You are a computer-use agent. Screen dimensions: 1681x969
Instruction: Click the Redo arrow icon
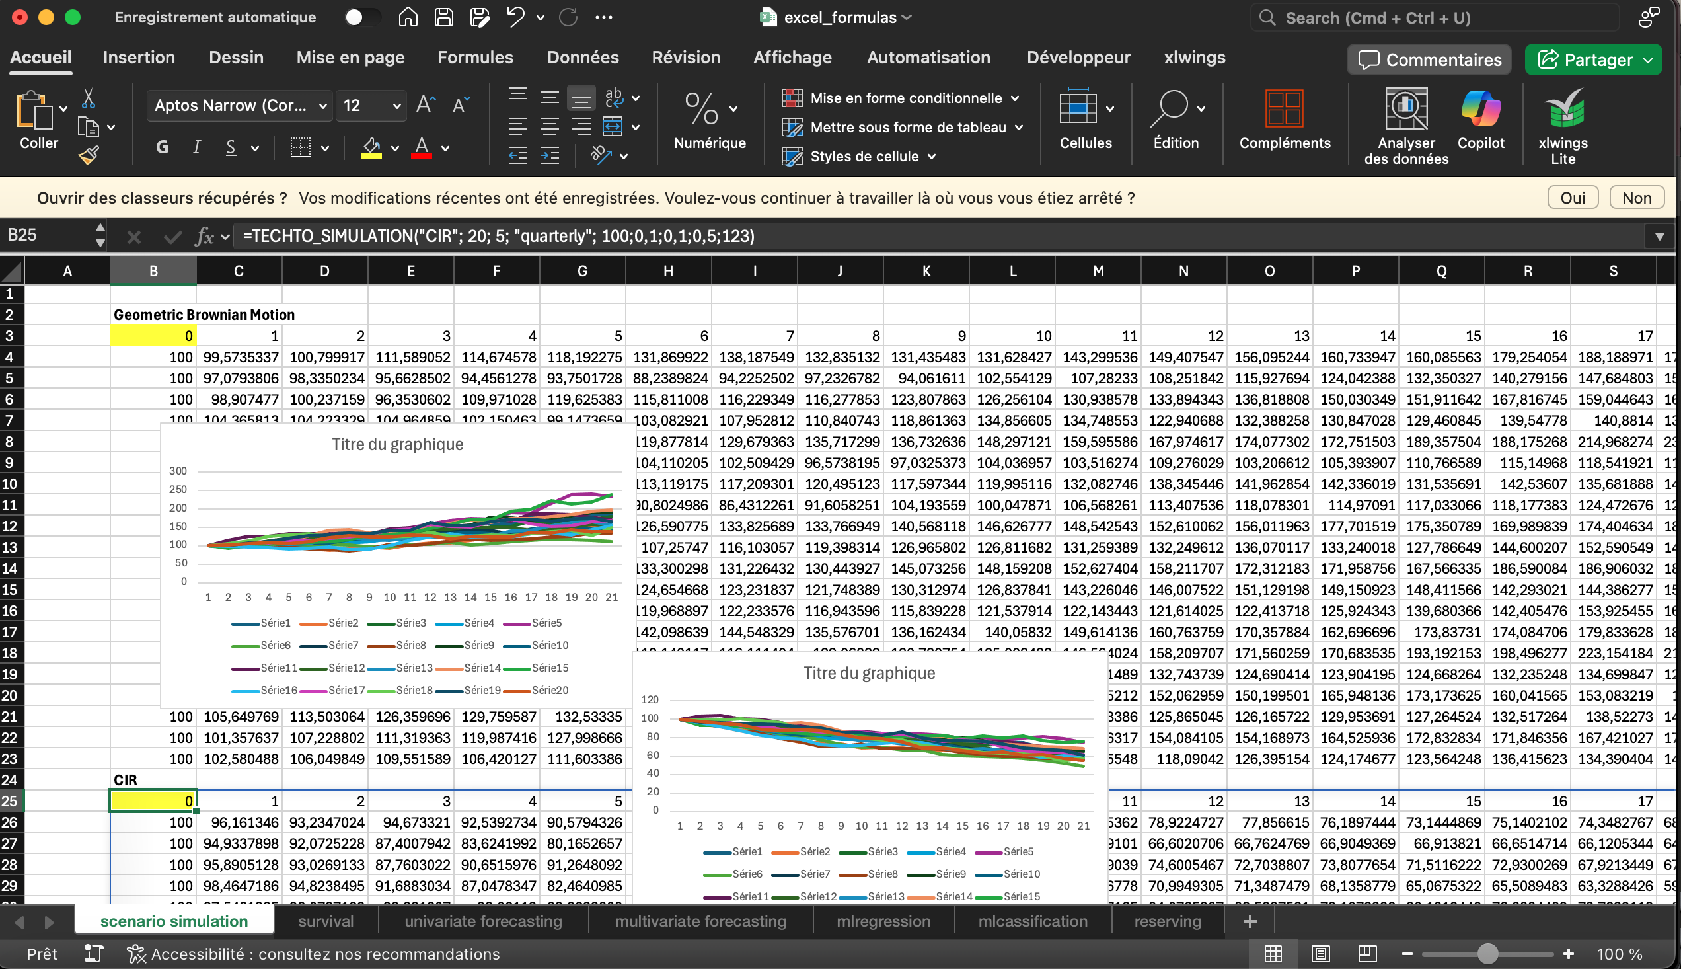click(x=568, y=17)
